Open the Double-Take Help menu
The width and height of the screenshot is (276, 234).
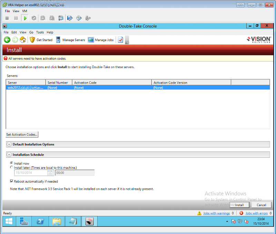point(50,32)
